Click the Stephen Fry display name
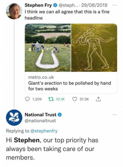123x167 pixels. [x=38, y=5]
